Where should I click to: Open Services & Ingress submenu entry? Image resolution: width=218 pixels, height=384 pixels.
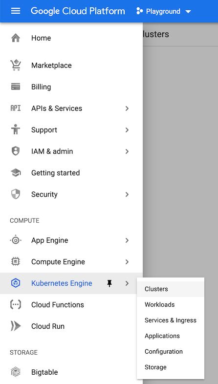coord(171,320)
